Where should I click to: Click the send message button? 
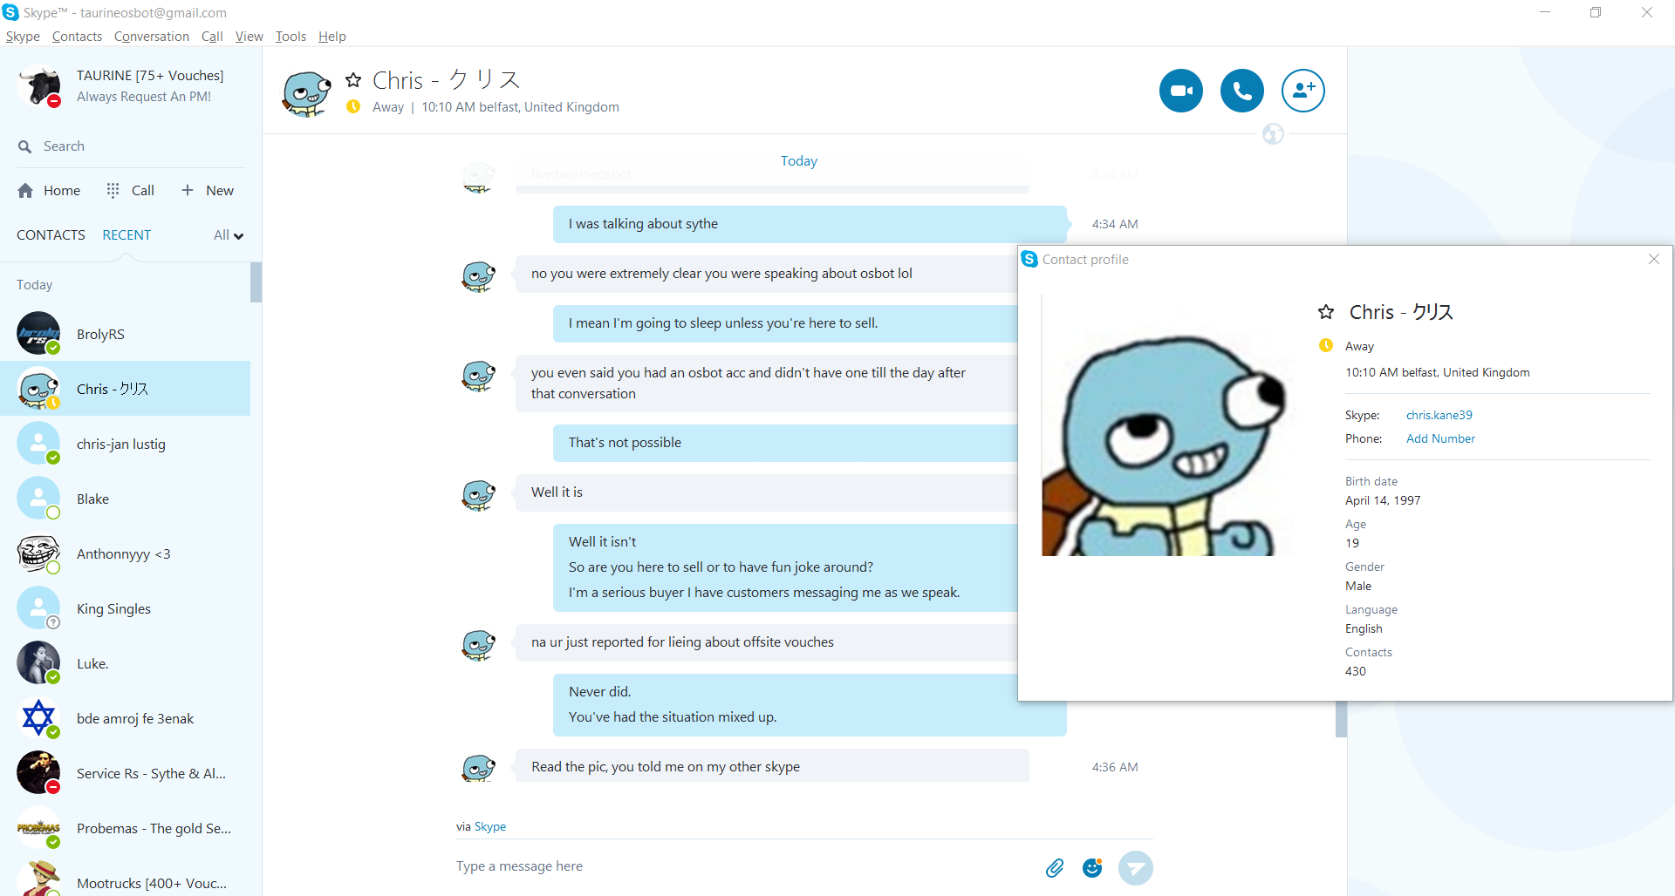1135,867
